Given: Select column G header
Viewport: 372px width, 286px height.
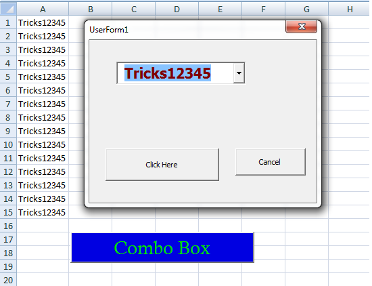Looking at the screenshot, I should click(306, 9).
